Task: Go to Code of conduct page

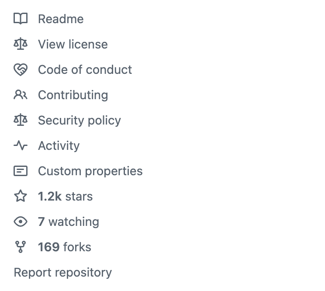Action: (85, 69)
